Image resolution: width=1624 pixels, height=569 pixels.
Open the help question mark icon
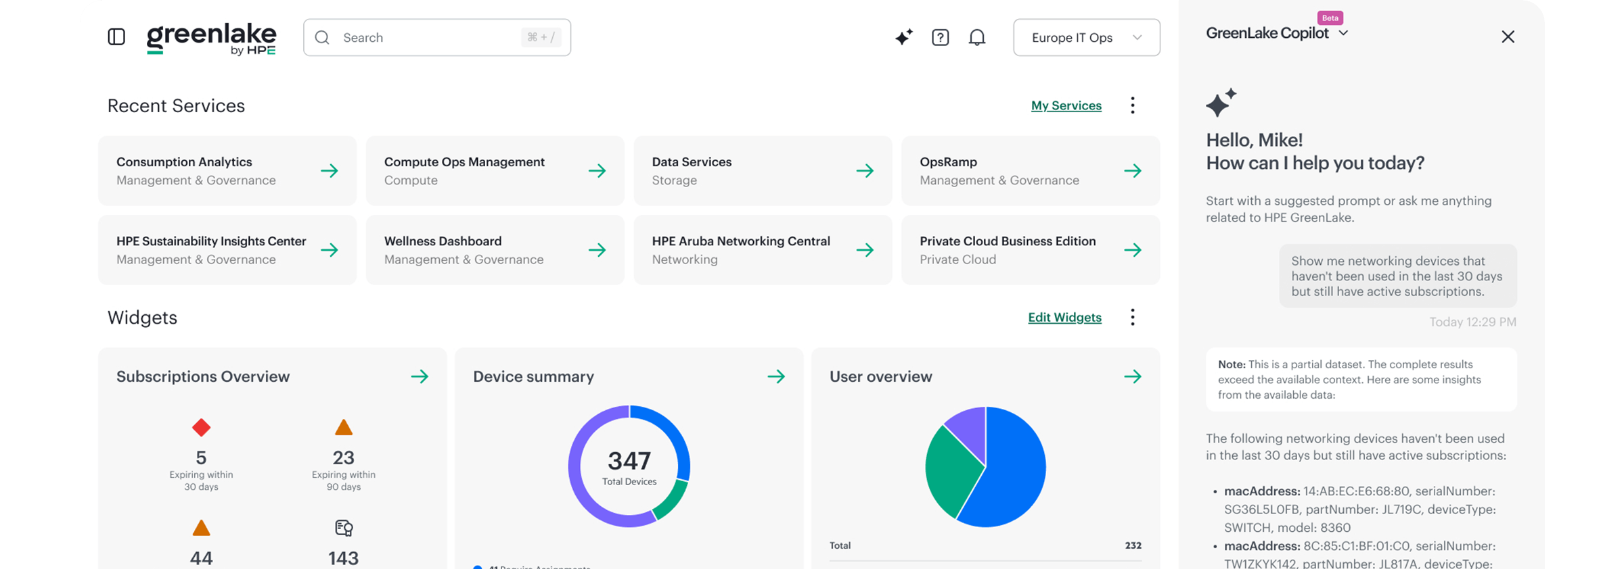tap(940, 37)
